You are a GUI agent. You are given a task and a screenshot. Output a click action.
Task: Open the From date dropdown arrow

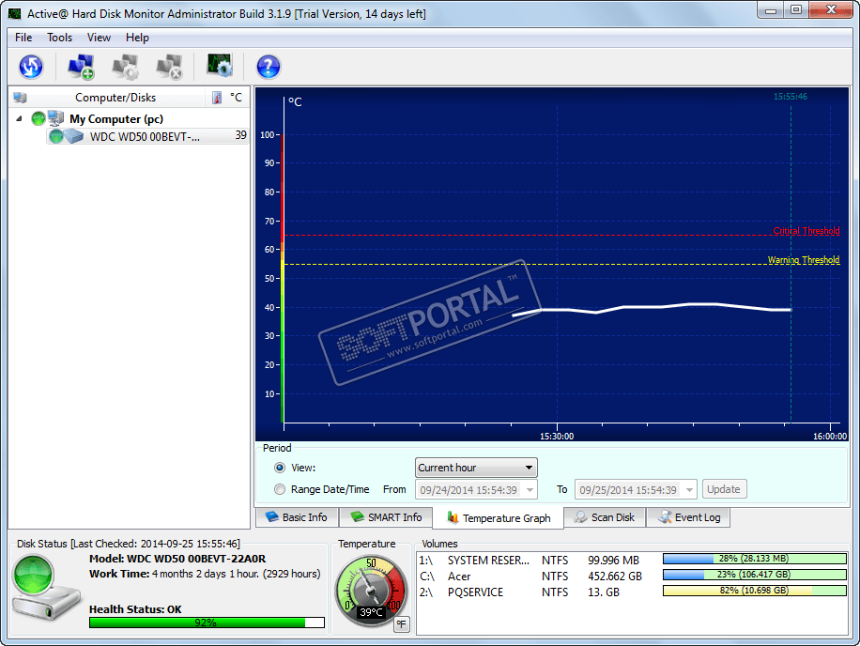click(530, 490)
